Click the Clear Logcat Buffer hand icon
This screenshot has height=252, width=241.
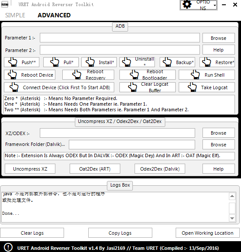click(132, 87)
